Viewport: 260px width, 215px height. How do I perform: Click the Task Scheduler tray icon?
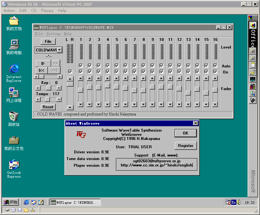(228, 202)
